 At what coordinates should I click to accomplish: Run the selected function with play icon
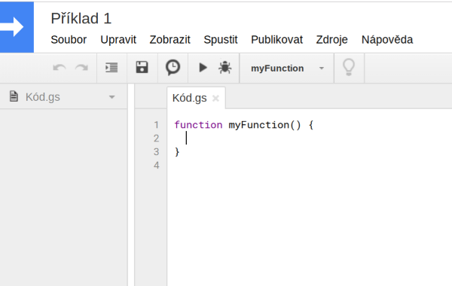pyautogui.click(x=203, y=68)
